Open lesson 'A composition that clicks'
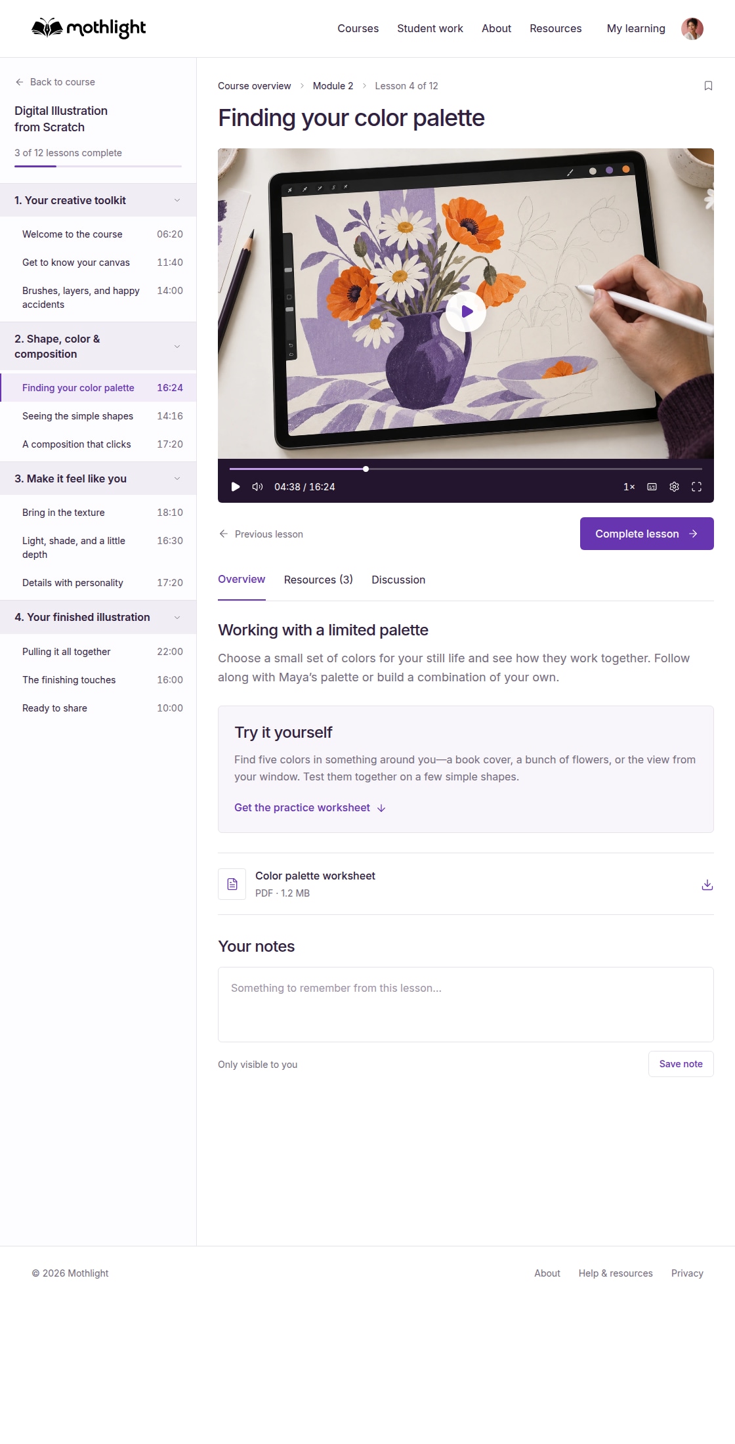Viewport: 735px width, 1444px height. (98, 444)
